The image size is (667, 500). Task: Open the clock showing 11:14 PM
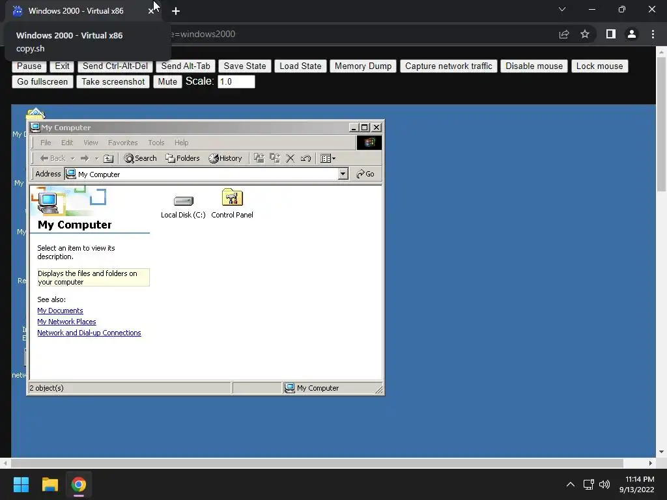point(637,484)
